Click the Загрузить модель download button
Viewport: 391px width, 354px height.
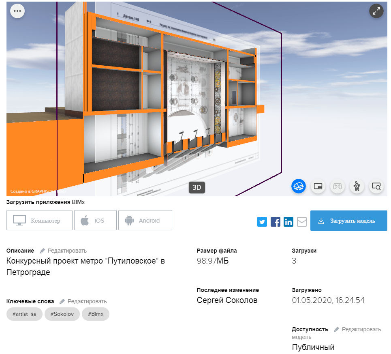(348, 221)
